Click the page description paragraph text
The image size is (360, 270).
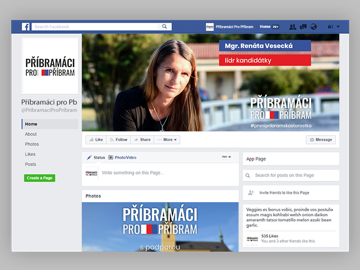290,217
